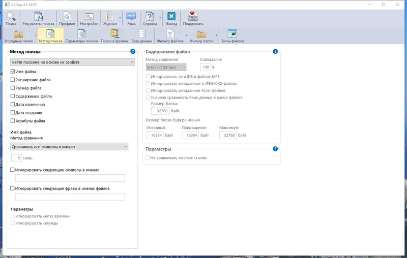
Task: Click the Максимум 32768 байт field
Action: [227, 135]
